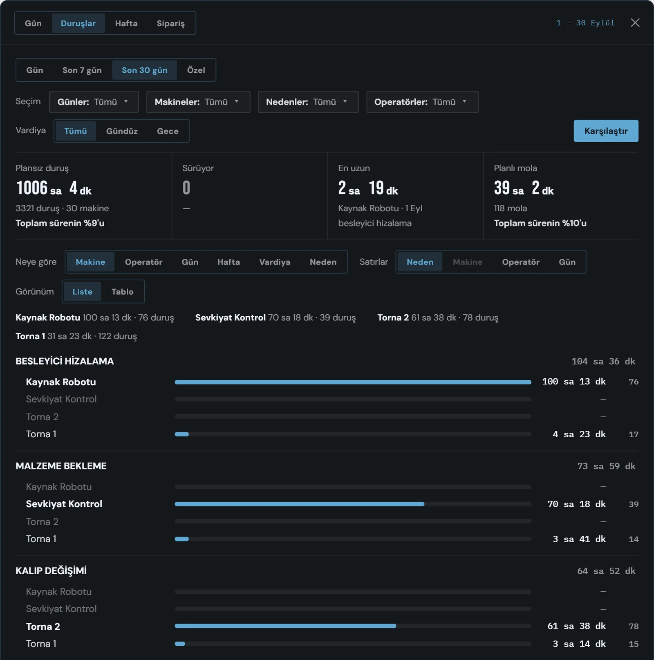The height and width of the screenshot is (660, 654).
Task: Open the Sipariş tab
Action: 170,23
